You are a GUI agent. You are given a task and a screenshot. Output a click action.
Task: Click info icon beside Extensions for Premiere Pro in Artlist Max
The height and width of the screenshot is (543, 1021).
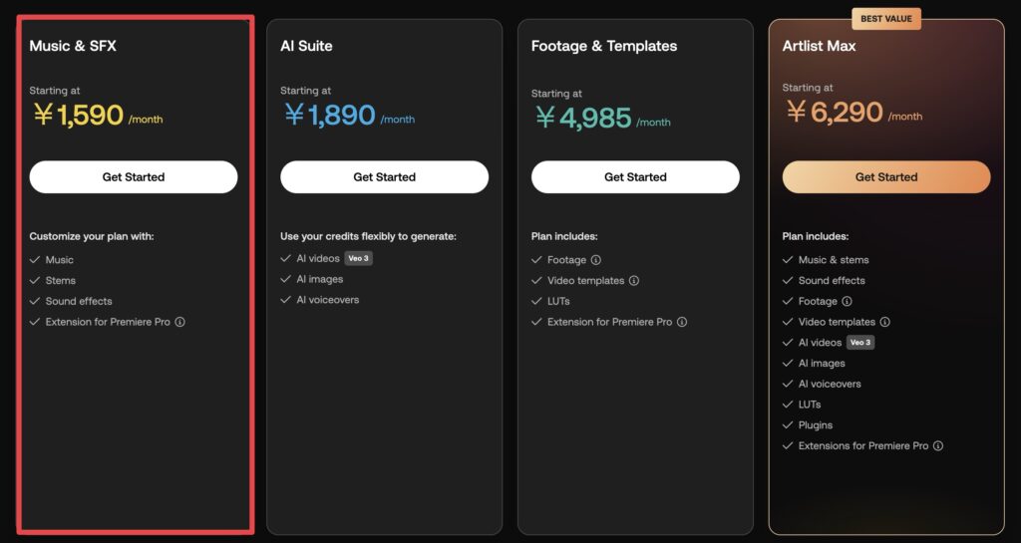click(937, 445)
